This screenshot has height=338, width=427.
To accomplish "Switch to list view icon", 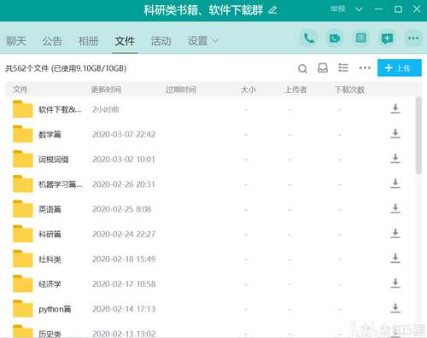I will (343, 67).
